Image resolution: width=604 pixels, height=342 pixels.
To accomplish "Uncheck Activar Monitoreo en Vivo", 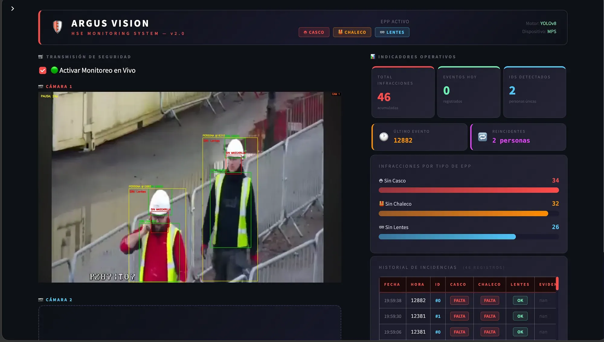I will pyautogui.click(x=42, y=70).
